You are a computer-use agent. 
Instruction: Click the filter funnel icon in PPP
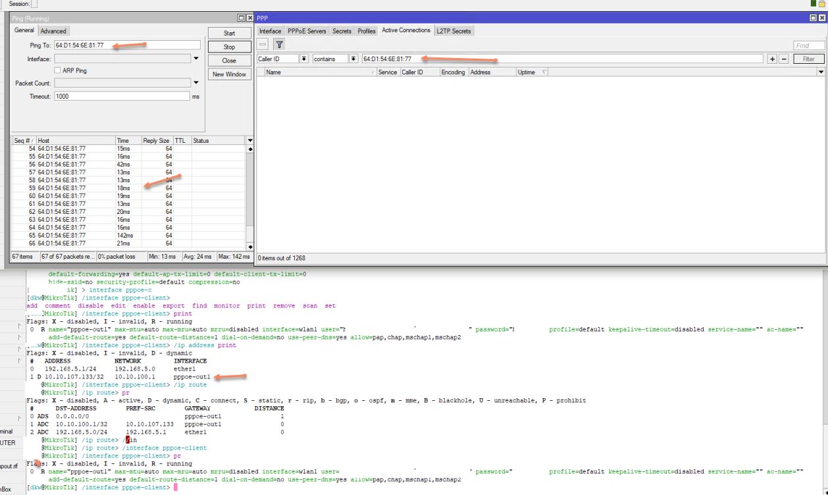coord(279,45)
